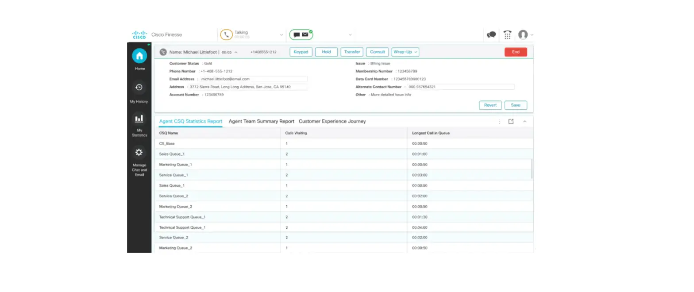Click the call handset icon beside Name
Image resolution: width=694 pixels, height=292 pixels.
click(x=163, y=52)
